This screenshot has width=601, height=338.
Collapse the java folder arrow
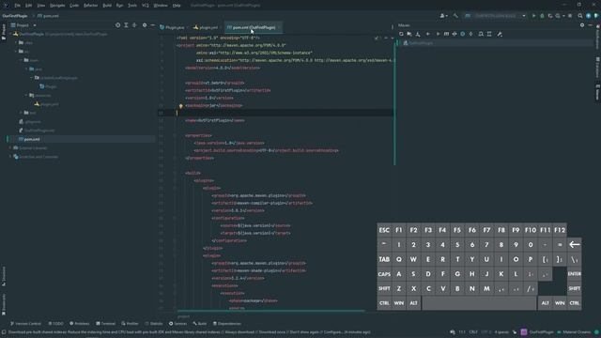click(26, 69)
